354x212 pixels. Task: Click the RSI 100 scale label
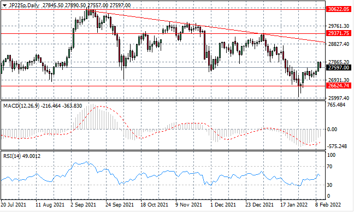(331, 155)
